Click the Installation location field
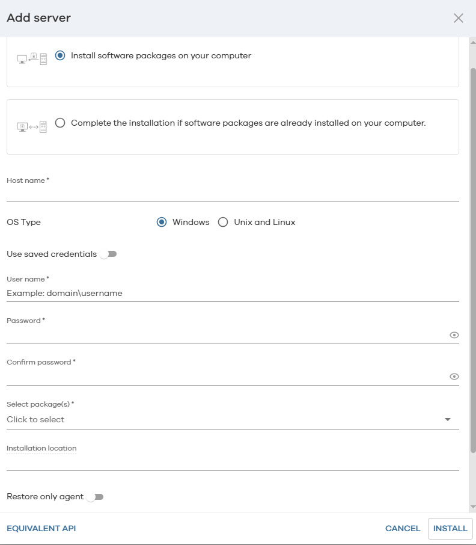Viewport: 476px width, 545px height. point(233,463)
